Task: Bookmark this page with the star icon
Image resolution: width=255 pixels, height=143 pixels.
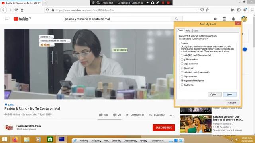Action: click(x=207, y=10)
